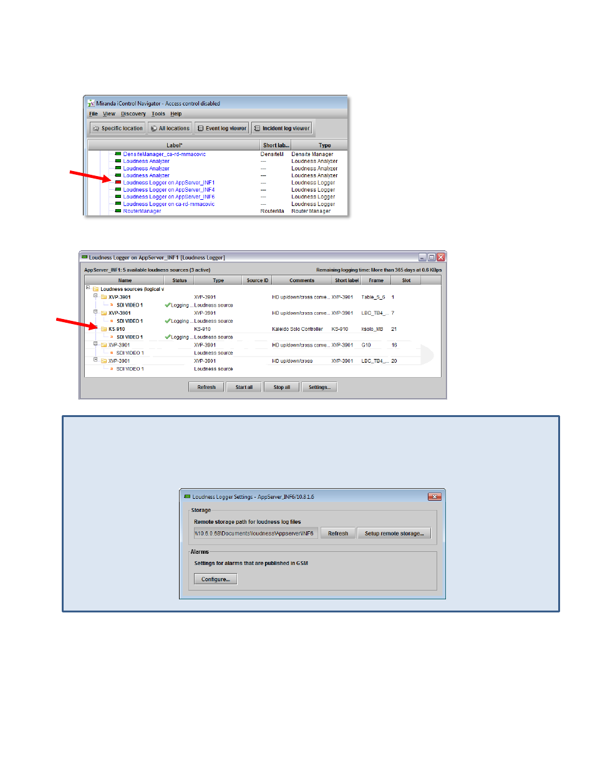Select KS-910 tree row name
The width and height of the screenshot is (595, 771).
coord(117,329)
